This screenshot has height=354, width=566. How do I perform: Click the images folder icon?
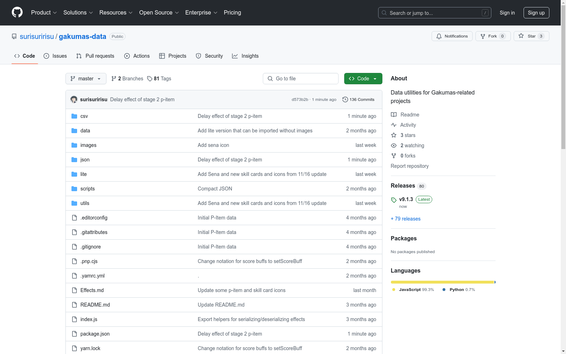(x=74, y=145)
